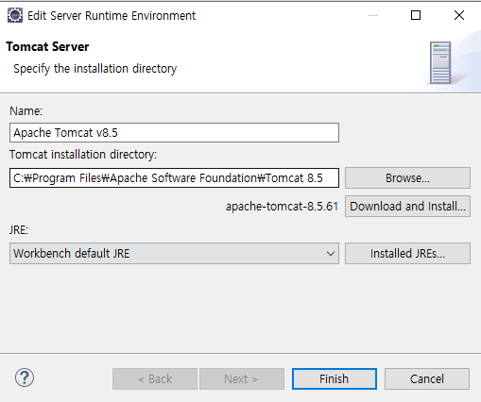481x402 pixels.
Task: Click Download and Install...
Action: 407,207
